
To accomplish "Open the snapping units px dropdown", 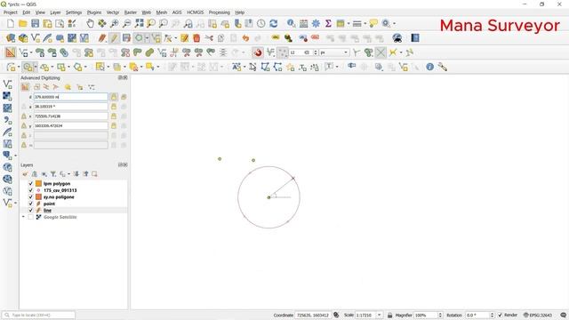I will [346, 52].
